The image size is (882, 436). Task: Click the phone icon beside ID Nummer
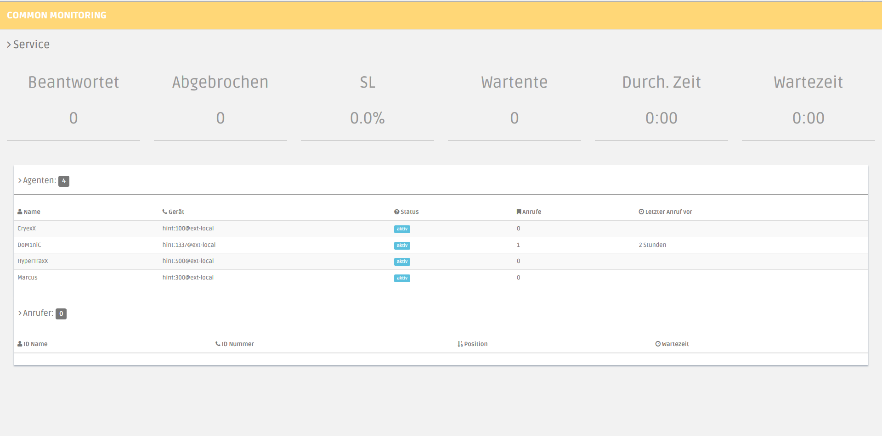point(218,344)
